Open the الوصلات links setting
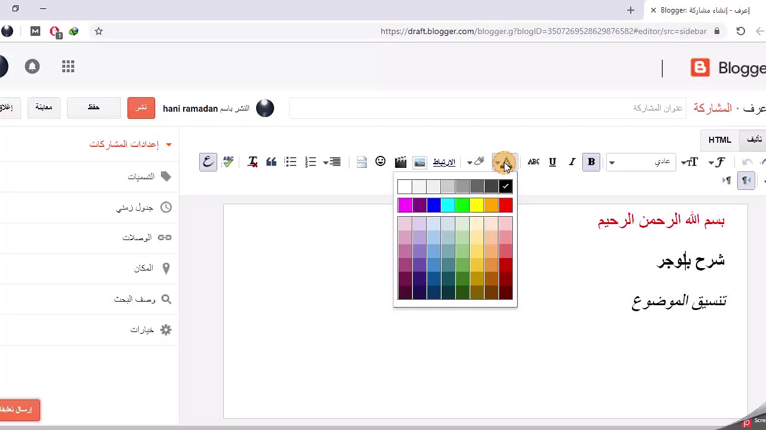The image size is (766, 430). coord(147,238)
